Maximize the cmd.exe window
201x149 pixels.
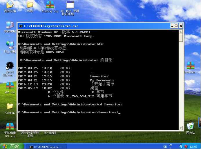(x=176, y=26)
